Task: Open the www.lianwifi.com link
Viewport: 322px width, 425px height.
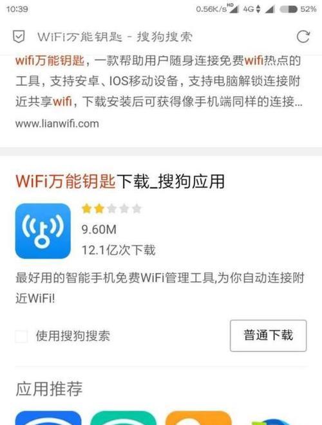Action: click(x=57, y=124)
